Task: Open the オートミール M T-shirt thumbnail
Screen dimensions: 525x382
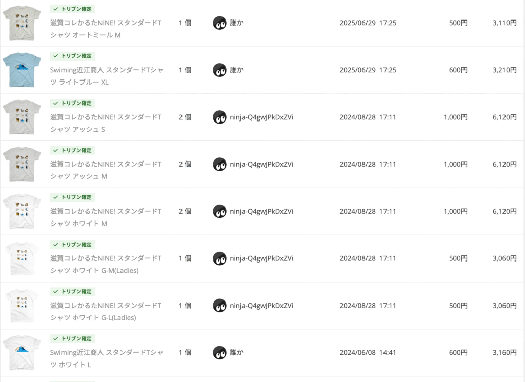Action: coord(22,23)
